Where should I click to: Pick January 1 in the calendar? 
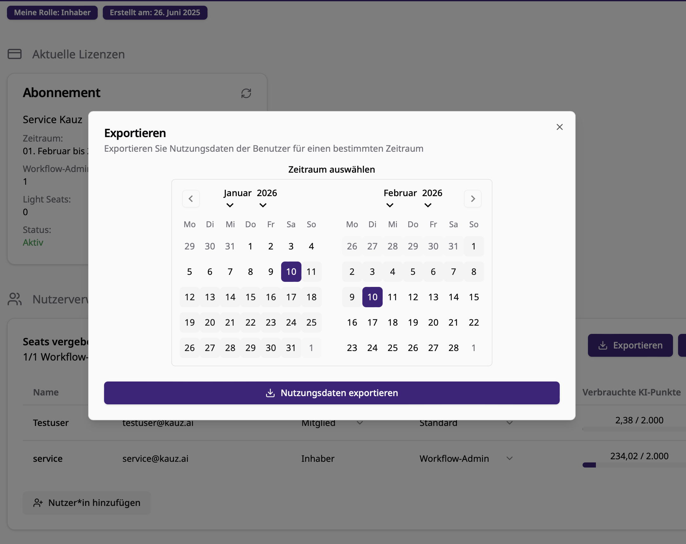(x=250, y=246)
